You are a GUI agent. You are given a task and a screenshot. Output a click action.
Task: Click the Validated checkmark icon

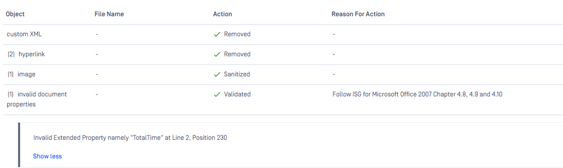click(x=217, y=95)
